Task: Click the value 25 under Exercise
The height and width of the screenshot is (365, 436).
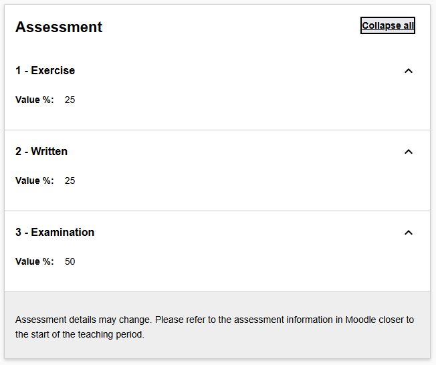Action: [70, 100]
